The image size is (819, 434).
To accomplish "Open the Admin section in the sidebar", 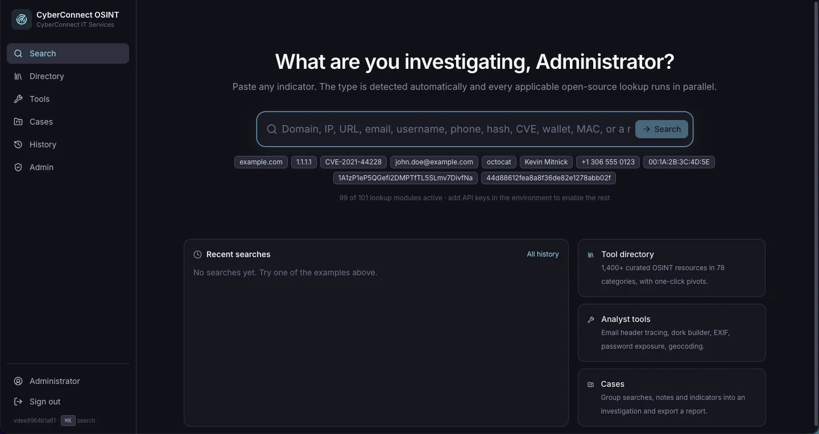I will click(x=68, y=167).
